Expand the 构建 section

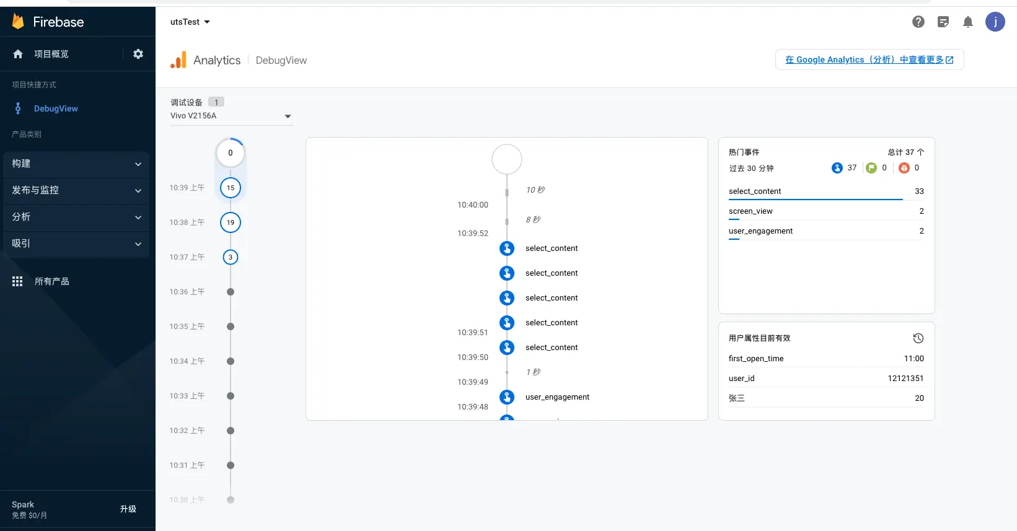pos(76,164)
